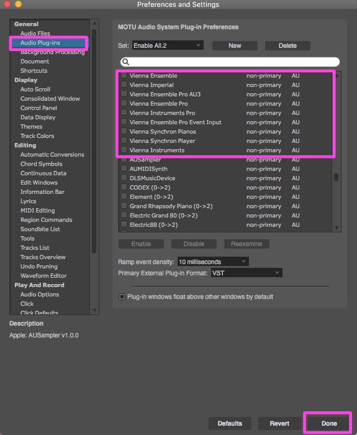The height and width of the screenshot is (435, 357).
Task: Click the Defaults button
Action: click(x=230, y=423)
